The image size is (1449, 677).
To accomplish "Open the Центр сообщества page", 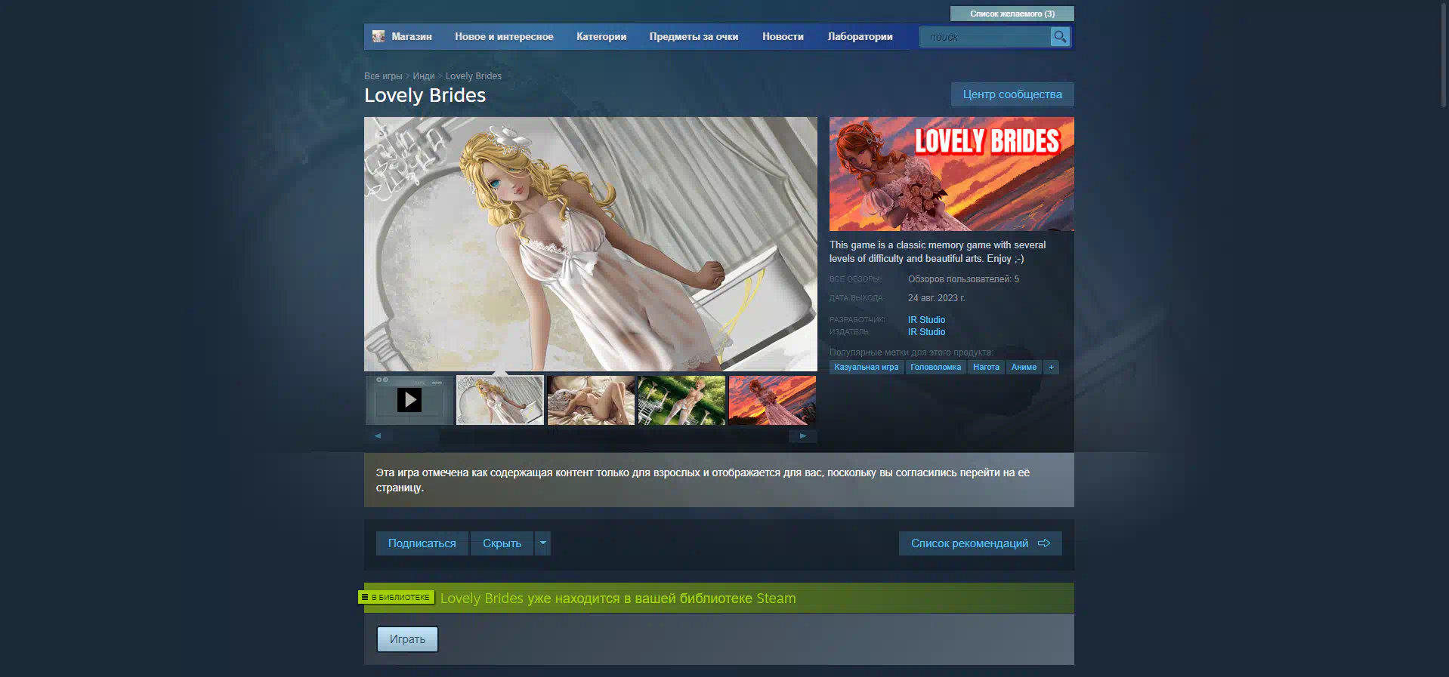I will (x=1012, y=94).
